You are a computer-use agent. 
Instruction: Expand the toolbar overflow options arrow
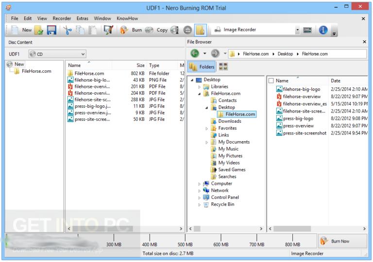pos(334,34)
